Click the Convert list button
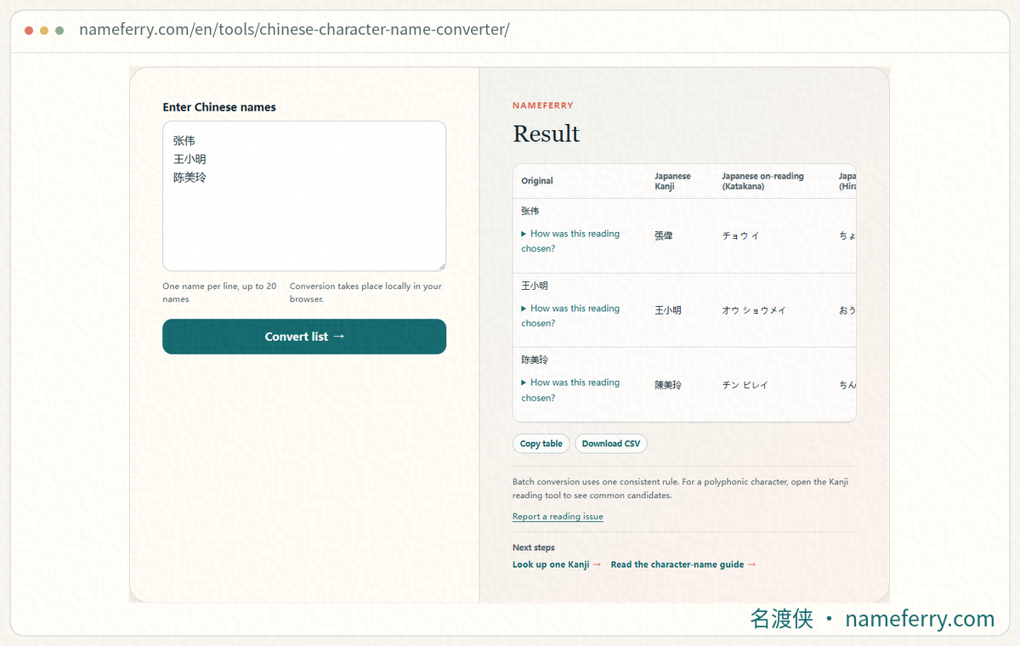Viewport: 1020px width, 646px height. coord(304,337)
